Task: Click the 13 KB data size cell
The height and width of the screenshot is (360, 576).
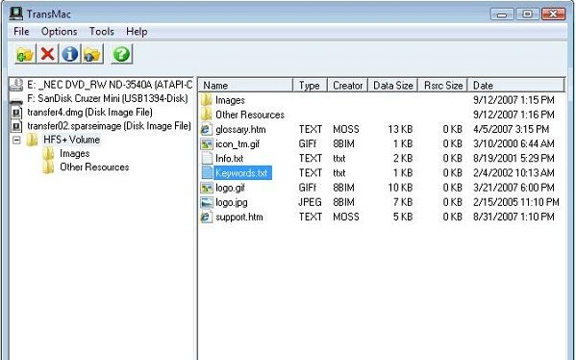Action: click(400, 129)
